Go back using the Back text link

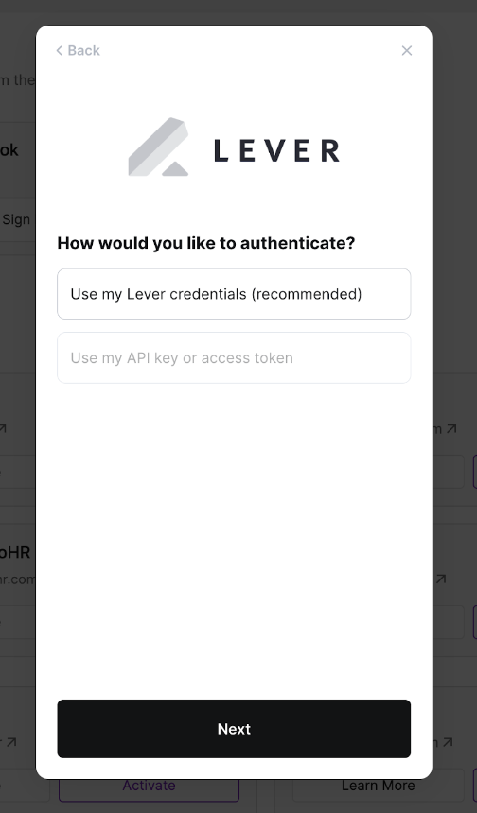pyautogui.click(x=83, y=50)
